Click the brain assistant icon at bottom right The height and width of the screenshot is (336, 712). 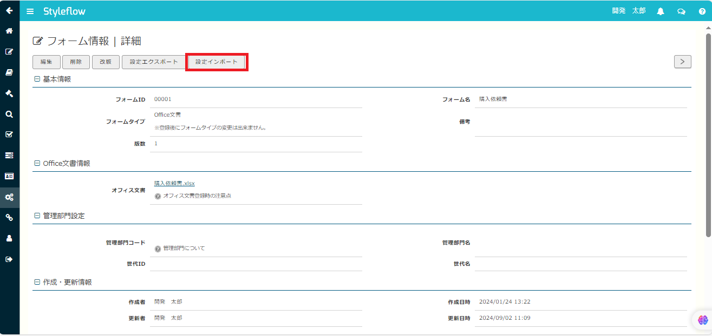(x=703, y=320)
